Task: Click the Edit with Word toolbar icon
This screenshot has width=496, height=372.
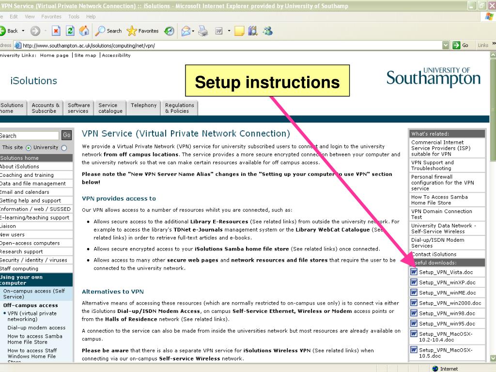Action: 218,31
